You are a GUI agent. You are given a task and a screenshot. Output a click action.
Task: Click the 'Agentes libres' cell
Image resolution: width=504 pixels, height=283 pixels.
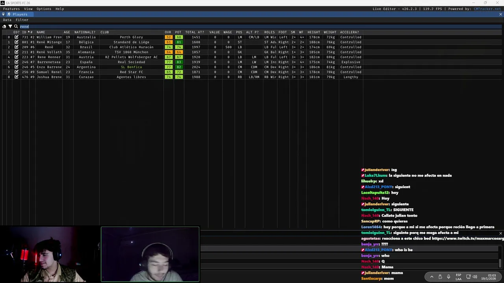pyautogui.click(x=132, y=77)
